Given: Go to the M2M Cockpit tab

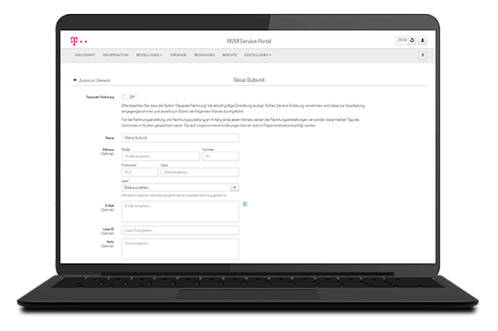Looking at the screenshot, I should coord(86,55).
